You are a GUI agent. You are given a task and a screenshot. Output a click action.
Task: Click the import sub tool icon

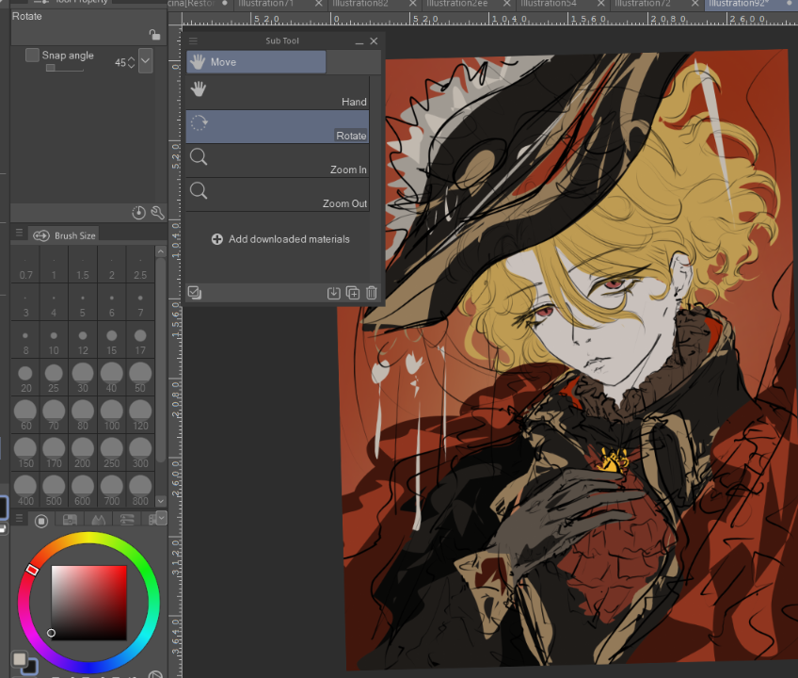point(333,293)
